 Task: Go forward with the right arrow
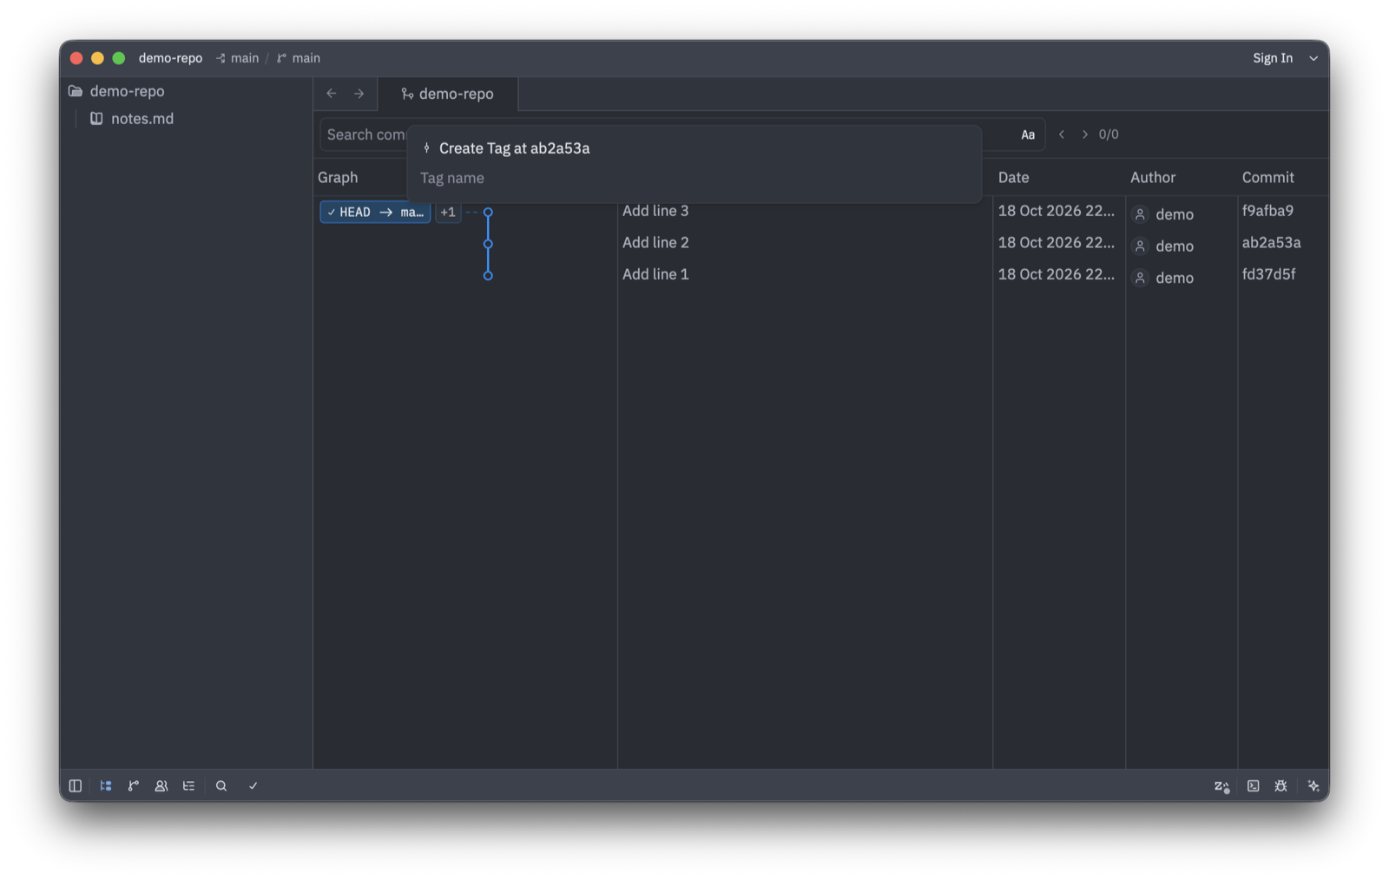(x=359, y=94)
